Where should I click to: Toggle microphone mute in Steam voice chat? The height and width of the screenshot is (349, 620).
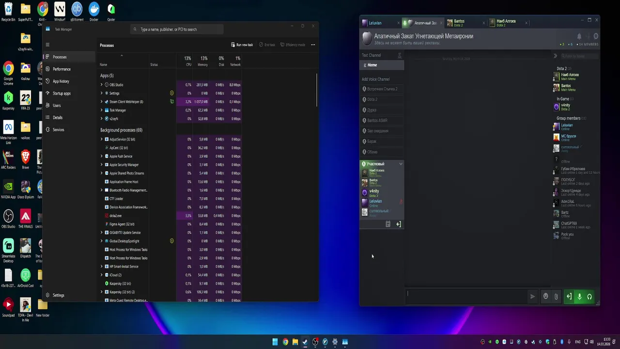[x=579, y=297]
